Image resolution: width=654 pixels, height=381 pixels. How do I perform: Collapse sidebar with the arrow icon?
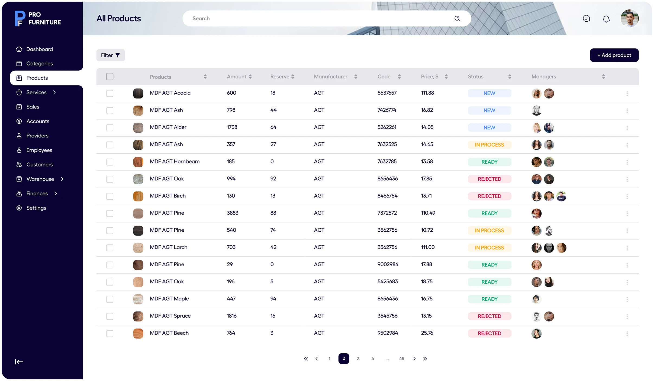point(19,362)
